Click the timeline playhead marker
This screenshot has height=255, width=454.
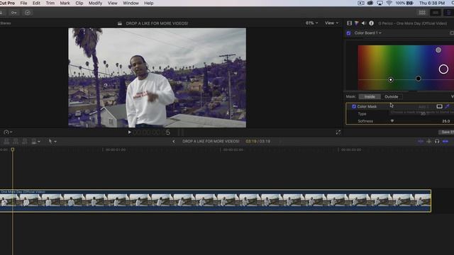point(13,149)
